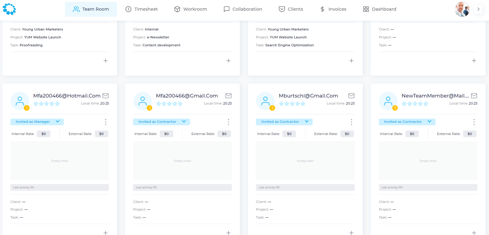The height and width of the screenshot is (235, 489).
Task: Click the blue app logo icon
Action: (9, 9)
